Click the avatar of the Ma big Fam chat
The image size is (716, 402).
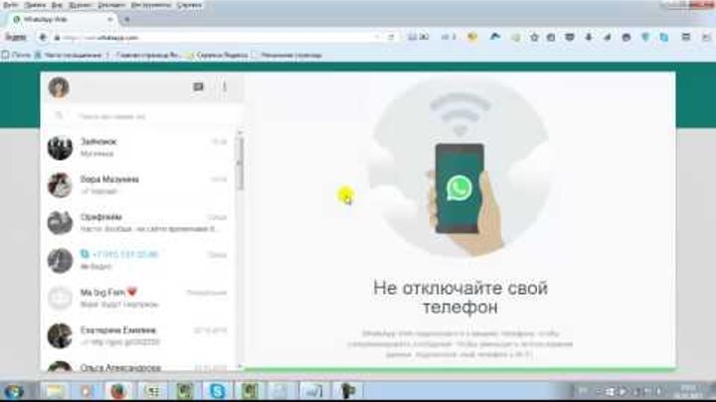(x=60, y=298)
